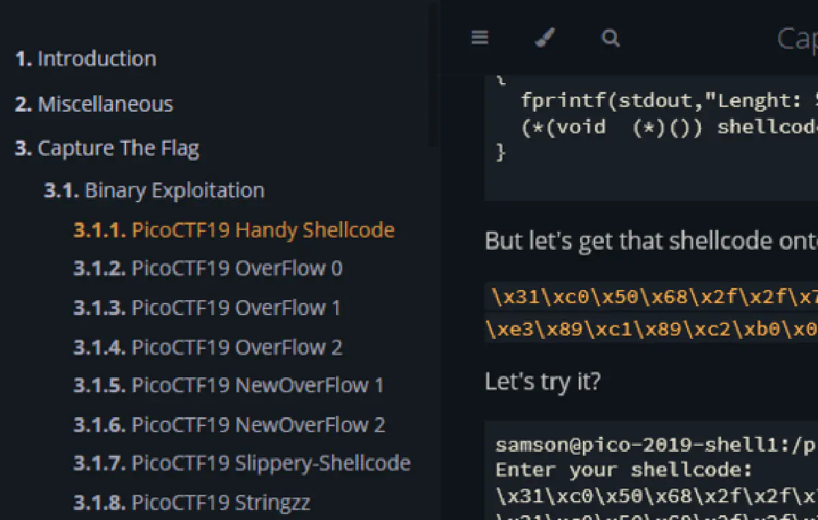The image size is (818, 520).
Task: Click the "Let's try it?" paragraph
Action: pyautogui.click(x=543, y=382)
